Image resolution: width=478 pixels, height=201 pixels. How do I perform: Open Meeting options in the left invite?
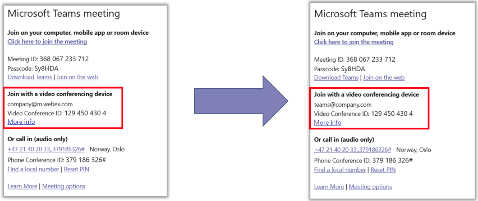63,186
